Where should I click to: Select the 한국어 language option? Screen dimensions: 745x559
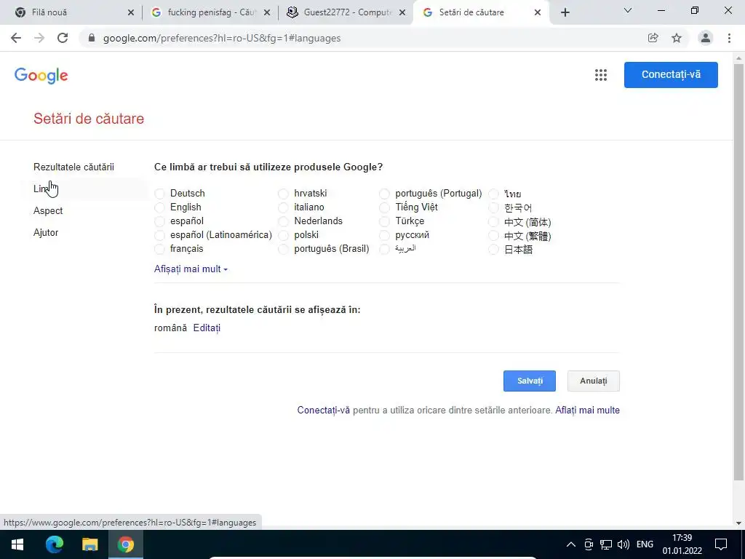[494, 207]
